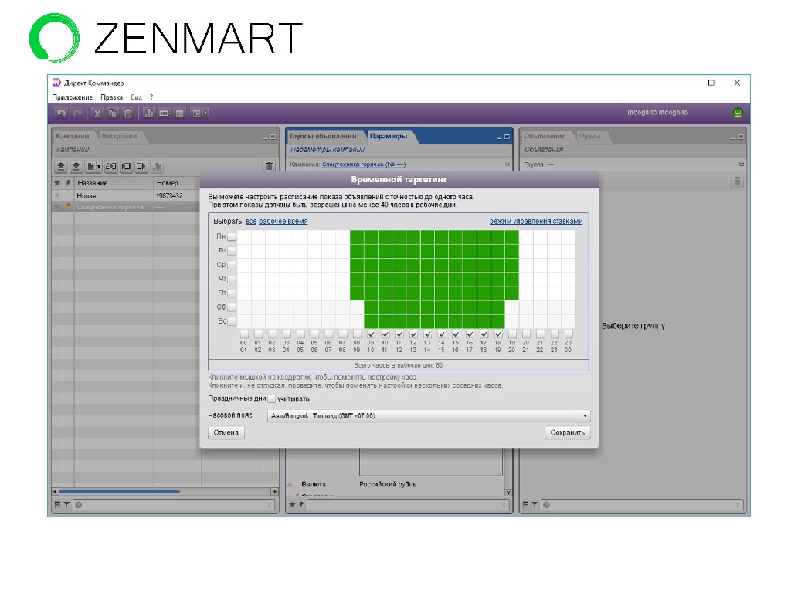Viewport: 791px width, 593px height.
Task: Click the white Sunday 20–21 hour cell
Action: coord(526,321)
